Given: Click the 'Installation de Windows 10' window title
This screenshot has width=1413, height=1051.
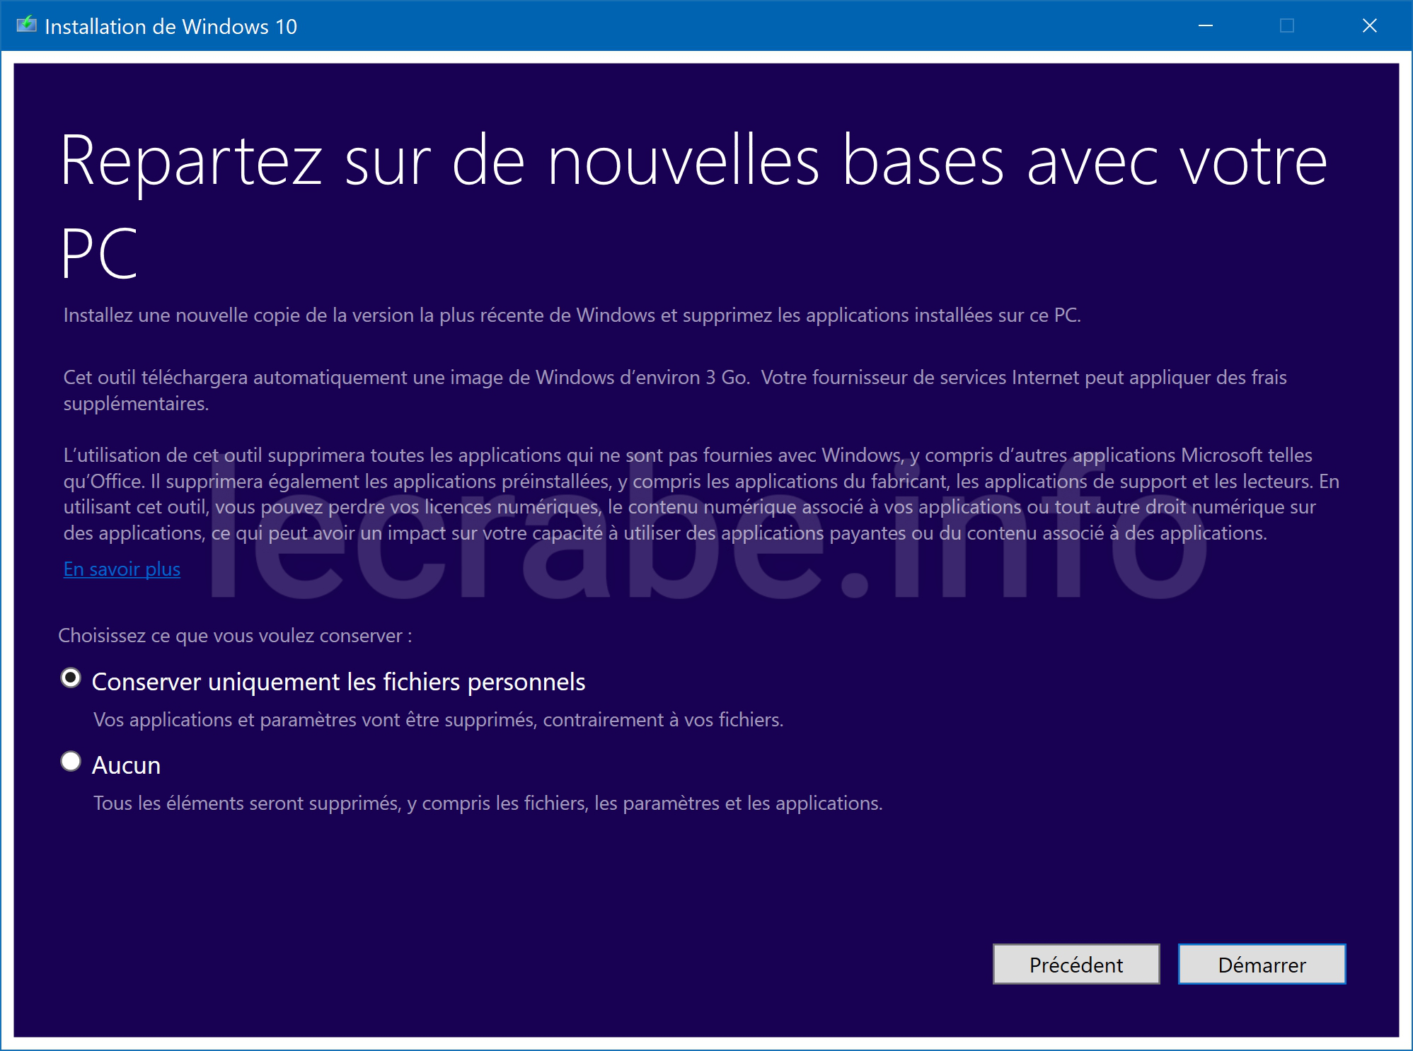Looking at the screenshot, I should click(171, 27).
